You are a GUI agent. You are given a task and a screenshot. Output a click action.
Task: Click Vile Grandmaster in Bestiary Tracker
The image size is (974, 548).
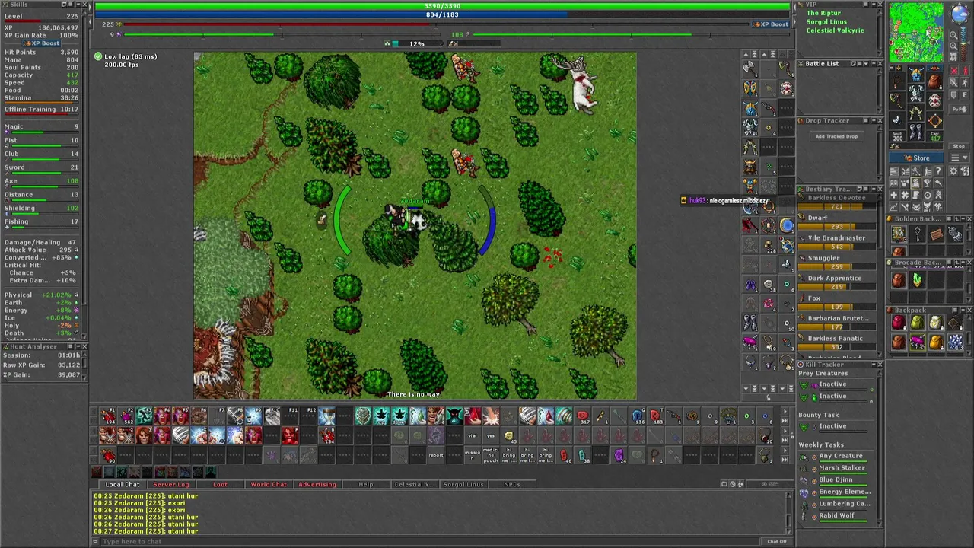click(x=837, y=242)
